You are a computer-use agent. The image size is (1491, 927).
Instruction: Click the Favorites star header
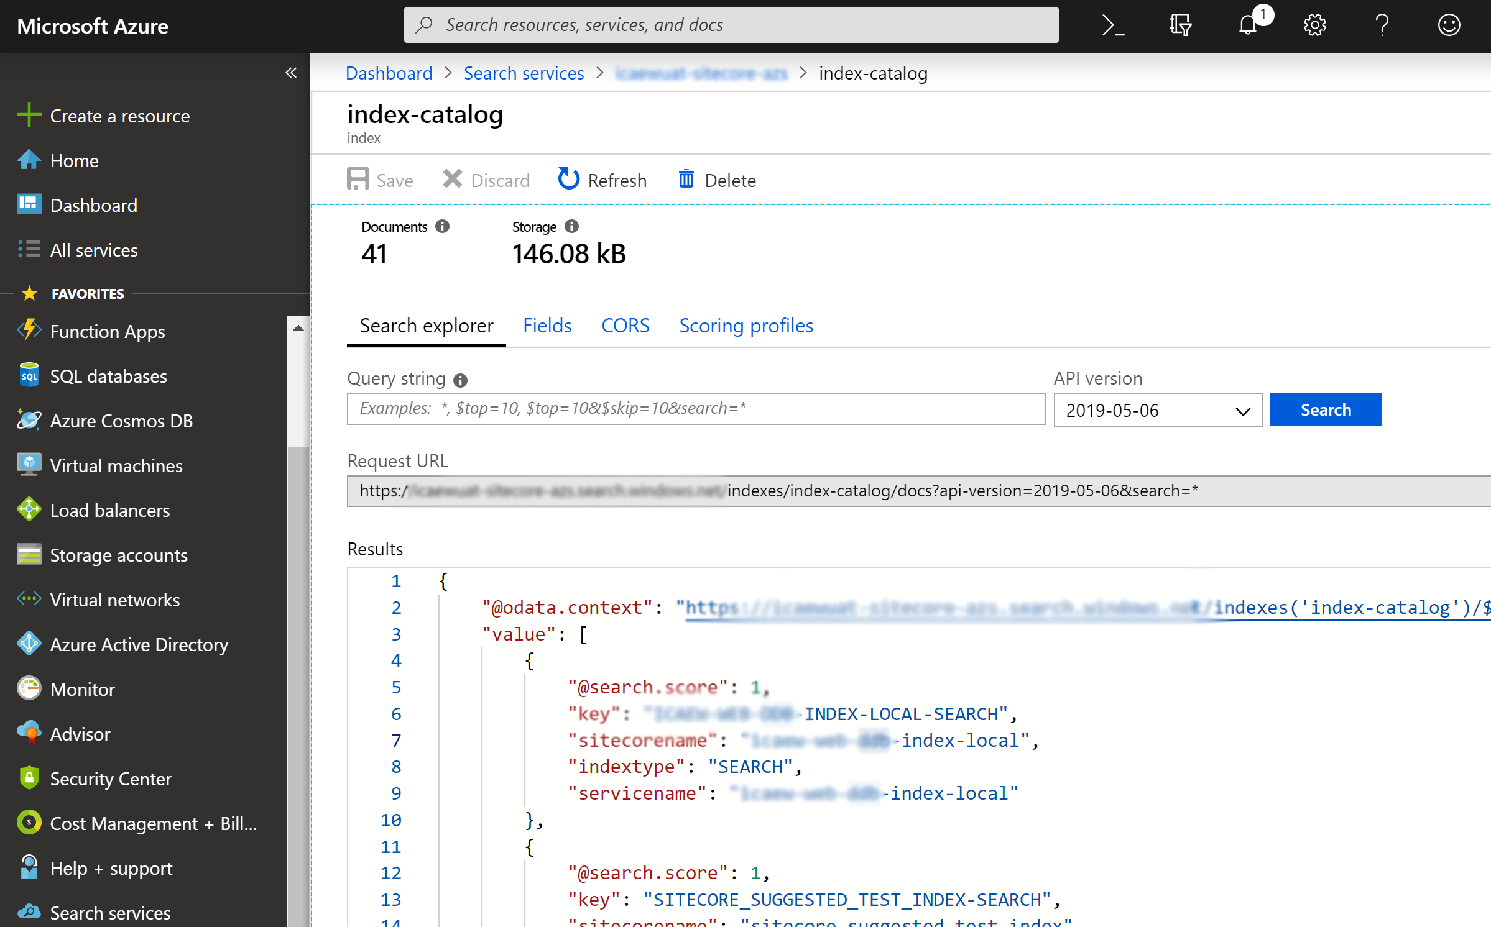click(72, 293)
